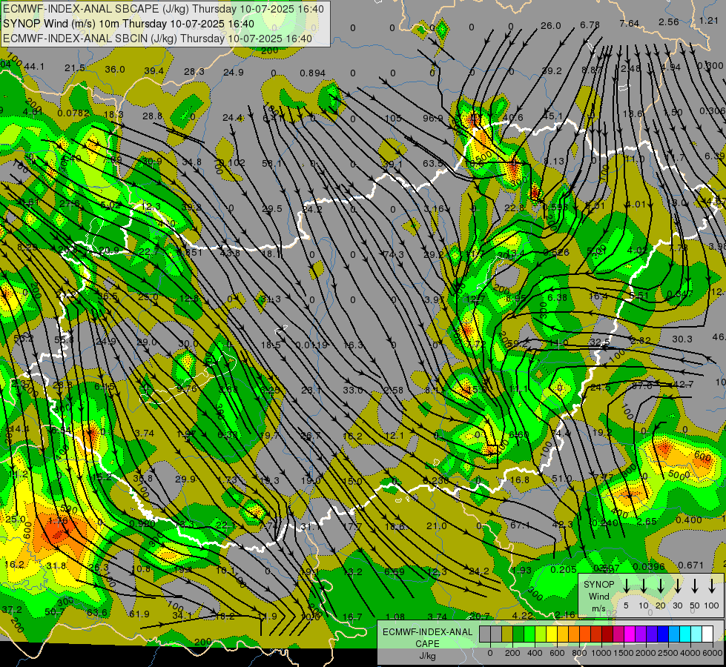Click the map value 9.76
The image size is (726, 667).
coord(187,388)
